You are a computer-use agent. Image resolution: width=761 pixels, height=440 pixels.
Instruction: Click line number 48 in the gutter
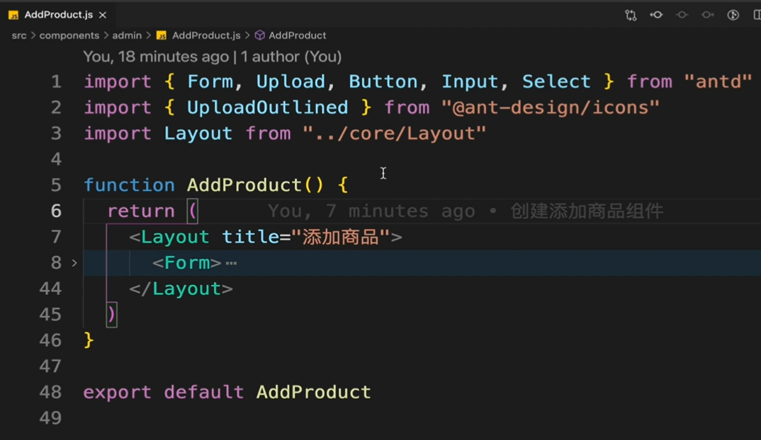point(50,392)
